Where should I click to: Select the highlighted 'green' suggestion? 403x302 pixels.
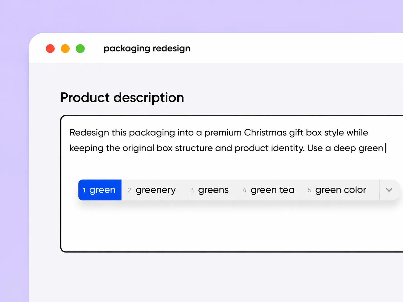tap(100, 190)
